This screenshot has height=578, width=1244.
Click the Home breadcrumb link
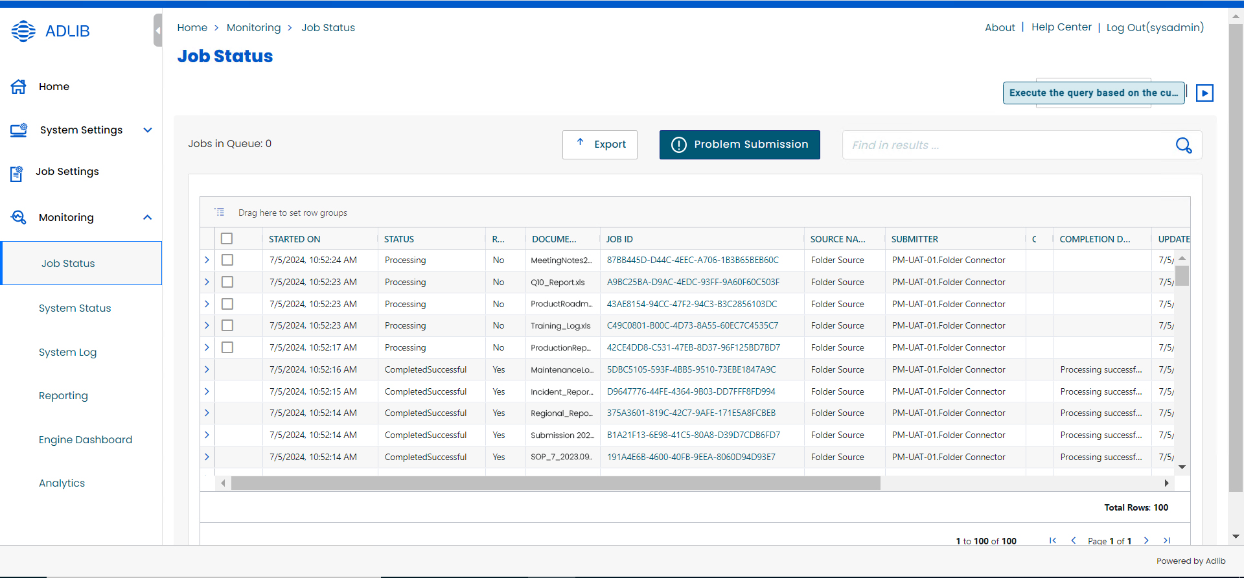pyautogui.click(x=192, y=28)
